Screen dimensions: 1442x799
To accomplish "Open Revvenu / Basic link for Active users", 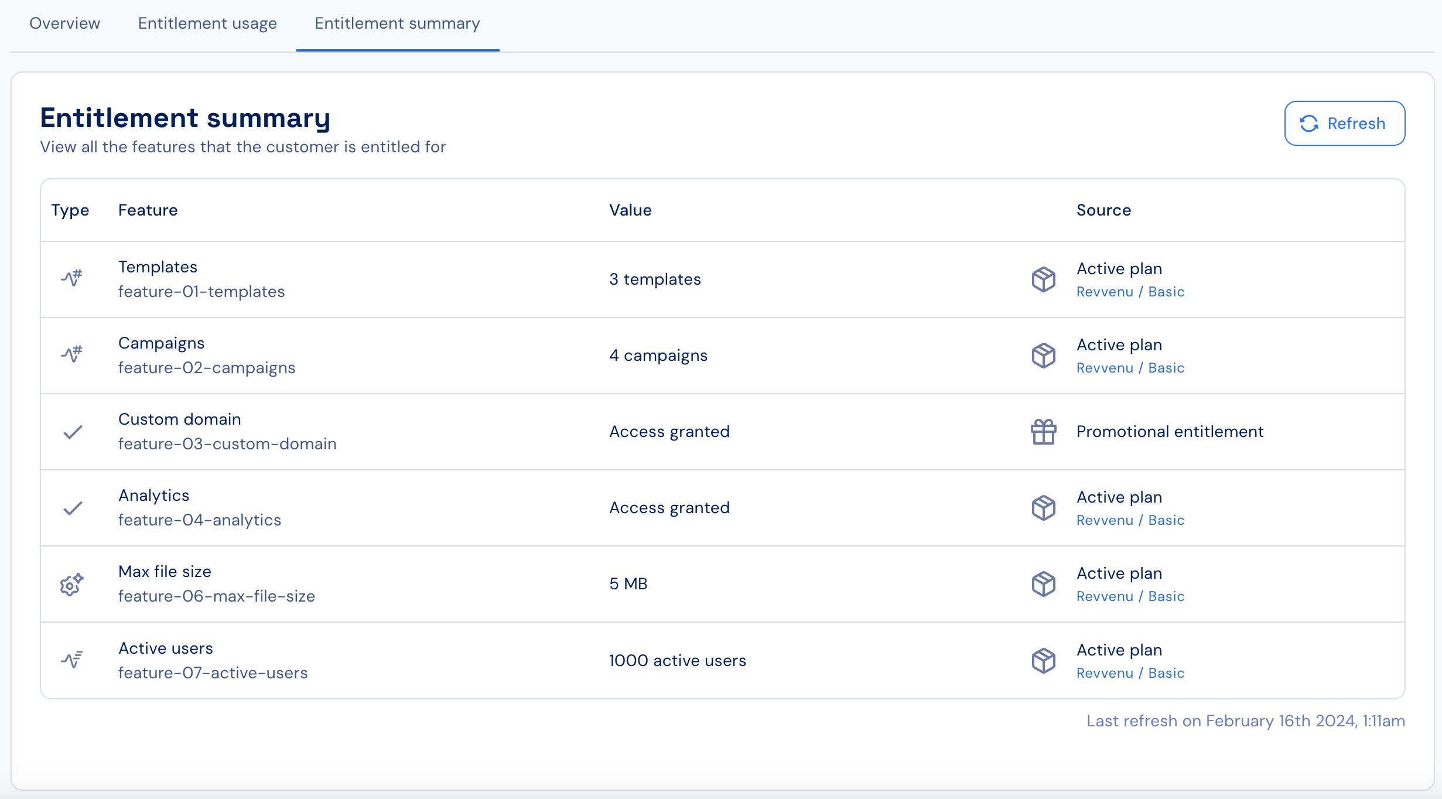I will click(1130, 673).
